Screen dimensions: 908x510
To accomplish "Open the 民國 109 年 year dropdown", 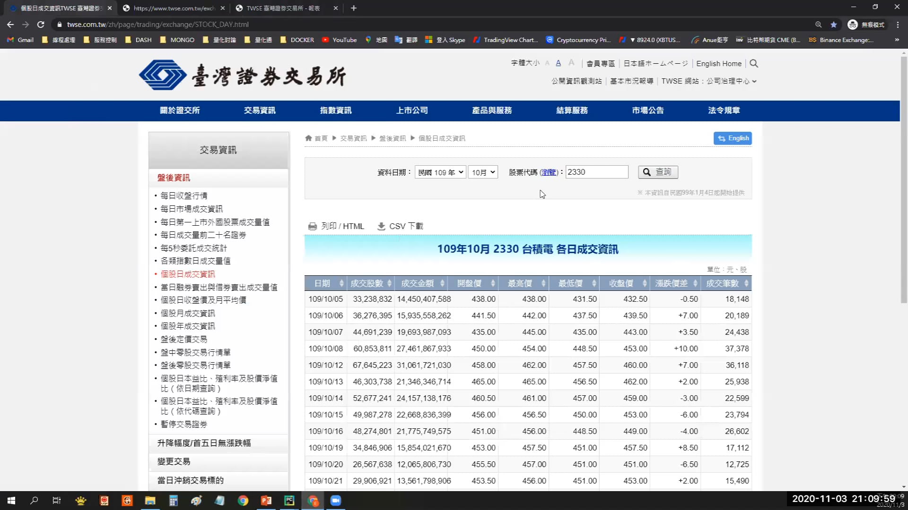I will pyautogui.click(x=440, y=172).
